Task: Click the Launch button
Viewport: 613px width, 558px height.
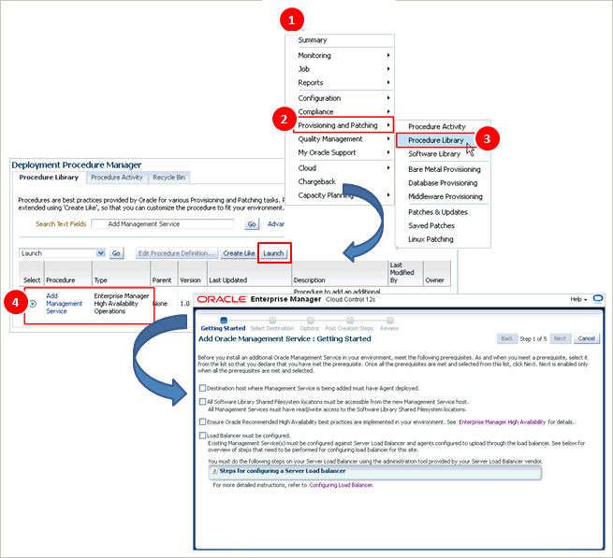Action: (x=273, y=253)
